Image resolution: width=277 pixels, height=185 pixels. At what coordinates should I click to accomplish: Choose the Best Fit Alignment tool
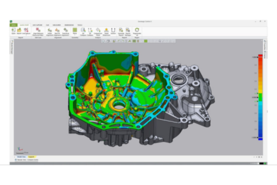[x=58, y=31]
